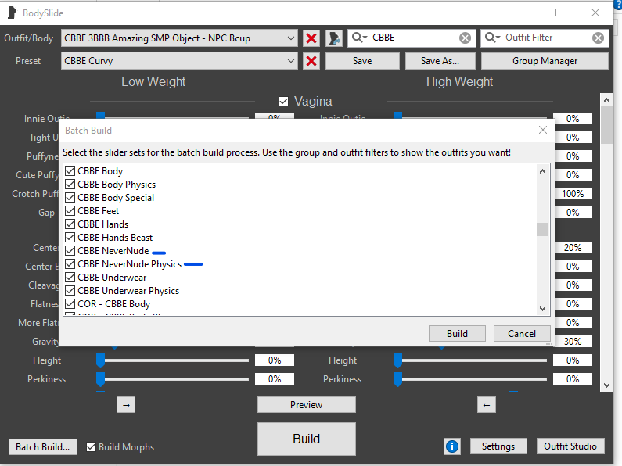Screen dimensions: 622x466
Task: Click the outfit silhouette icon beside search
Action: 335,38
